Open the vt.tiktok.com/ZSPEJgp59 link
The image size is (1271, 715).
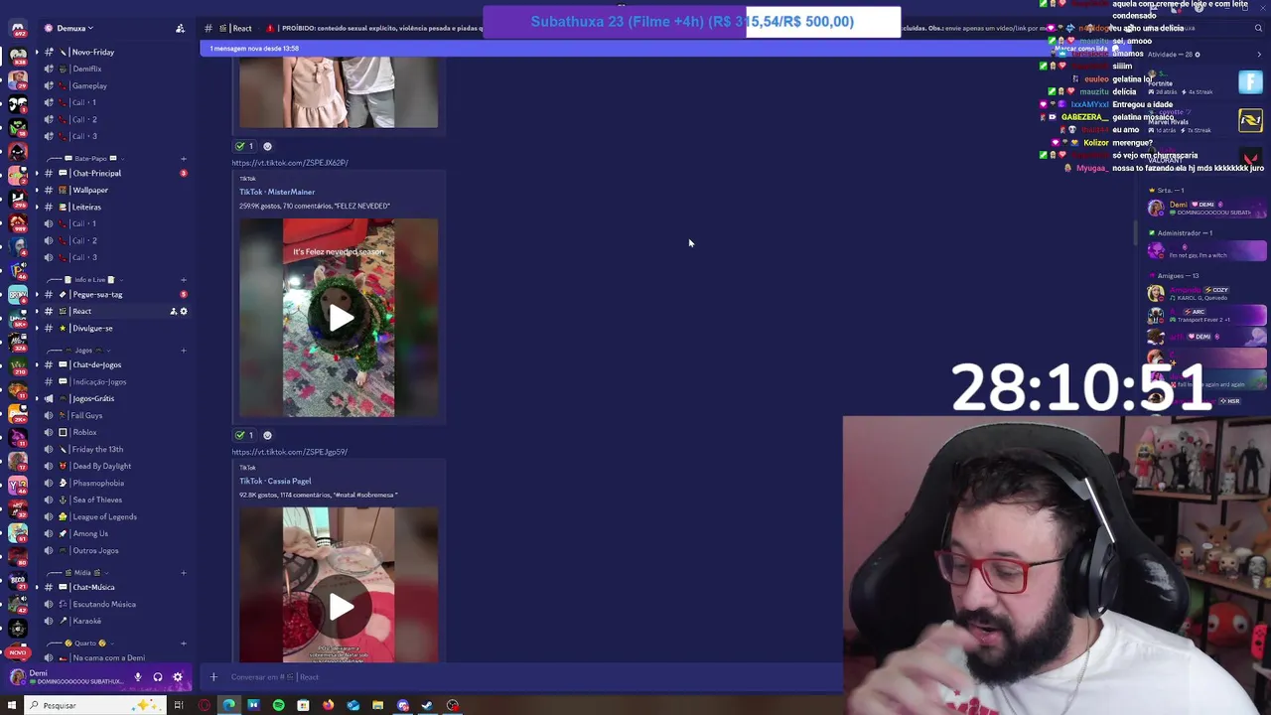[x=290, y=452]
